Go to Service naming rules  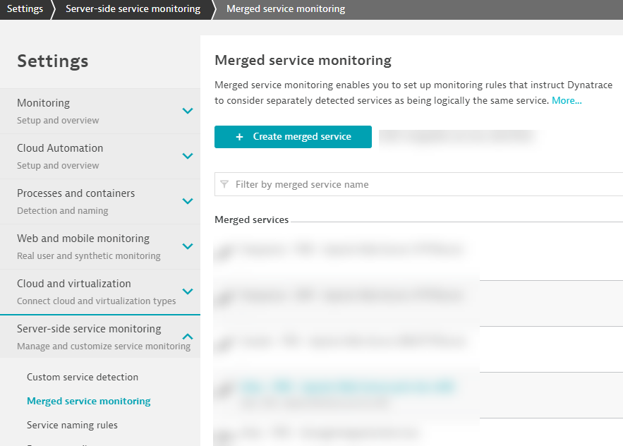[x=72, y=425]
